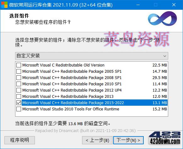Viewport: 183px width, 149px height.
Task: Go back with the 上一步(B) button
Action: coord(97,140)
